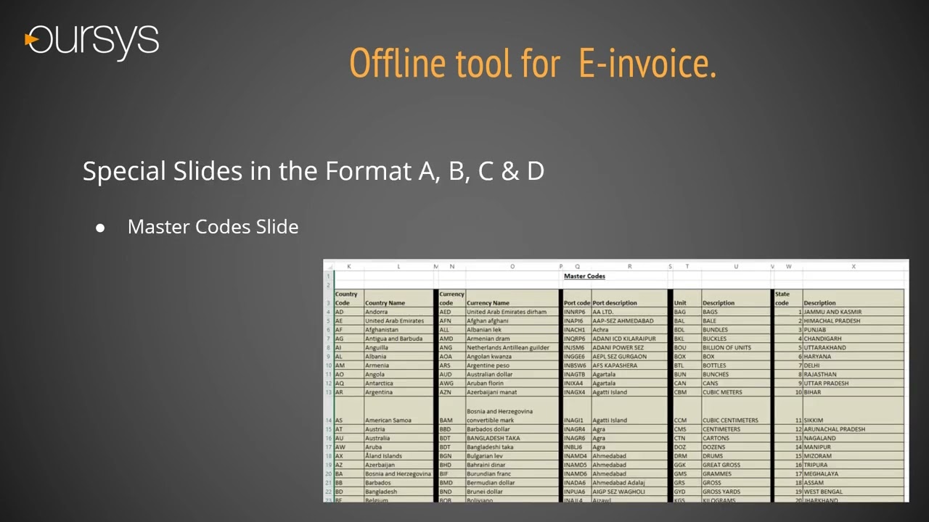The width and height of the screenshot is (929, 522).
Task: Select the 'Australian dollar' cell
Action: pos(512,374)
